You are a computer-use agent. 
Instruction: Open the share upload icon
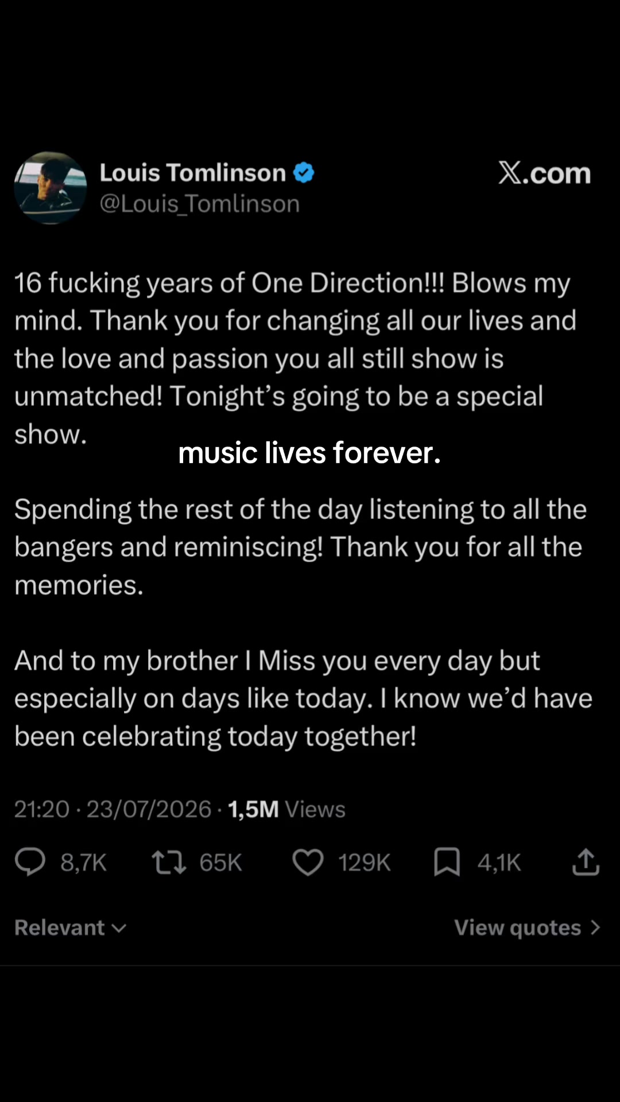click(x=586, y=862)
